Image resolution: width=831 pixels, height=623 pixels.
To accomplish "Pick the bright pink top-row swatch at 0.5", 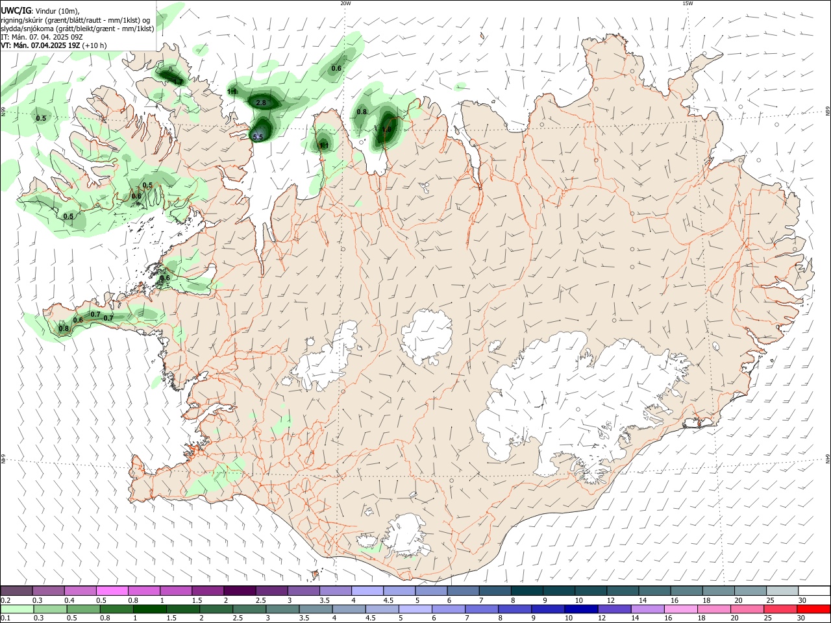I will click(112, 591).
